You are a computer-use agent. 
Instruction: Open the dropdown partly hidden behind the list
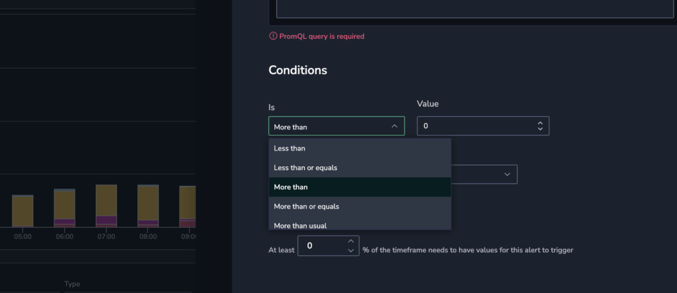pyautogui.click(x=506, y=174)
